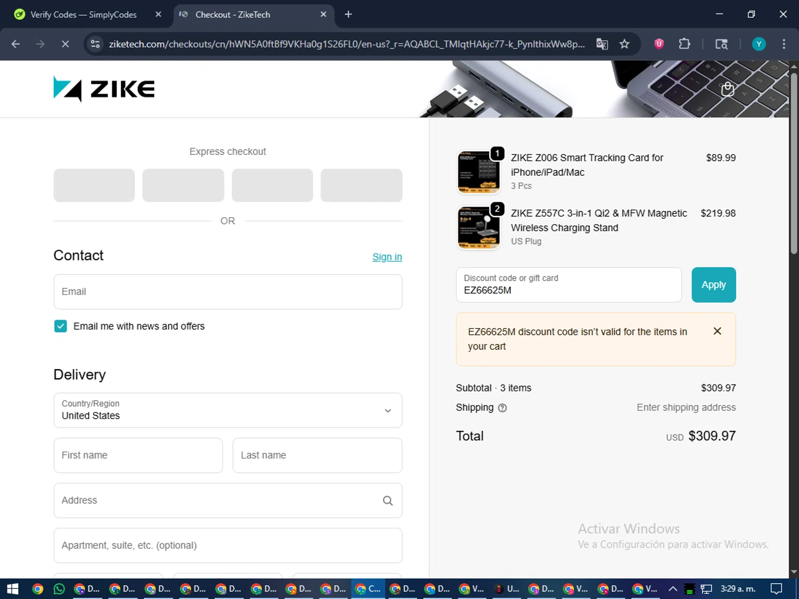Viewport: 799px width, 599px height.
Task: View site information icon in address bar
Action: click(95, 44)
